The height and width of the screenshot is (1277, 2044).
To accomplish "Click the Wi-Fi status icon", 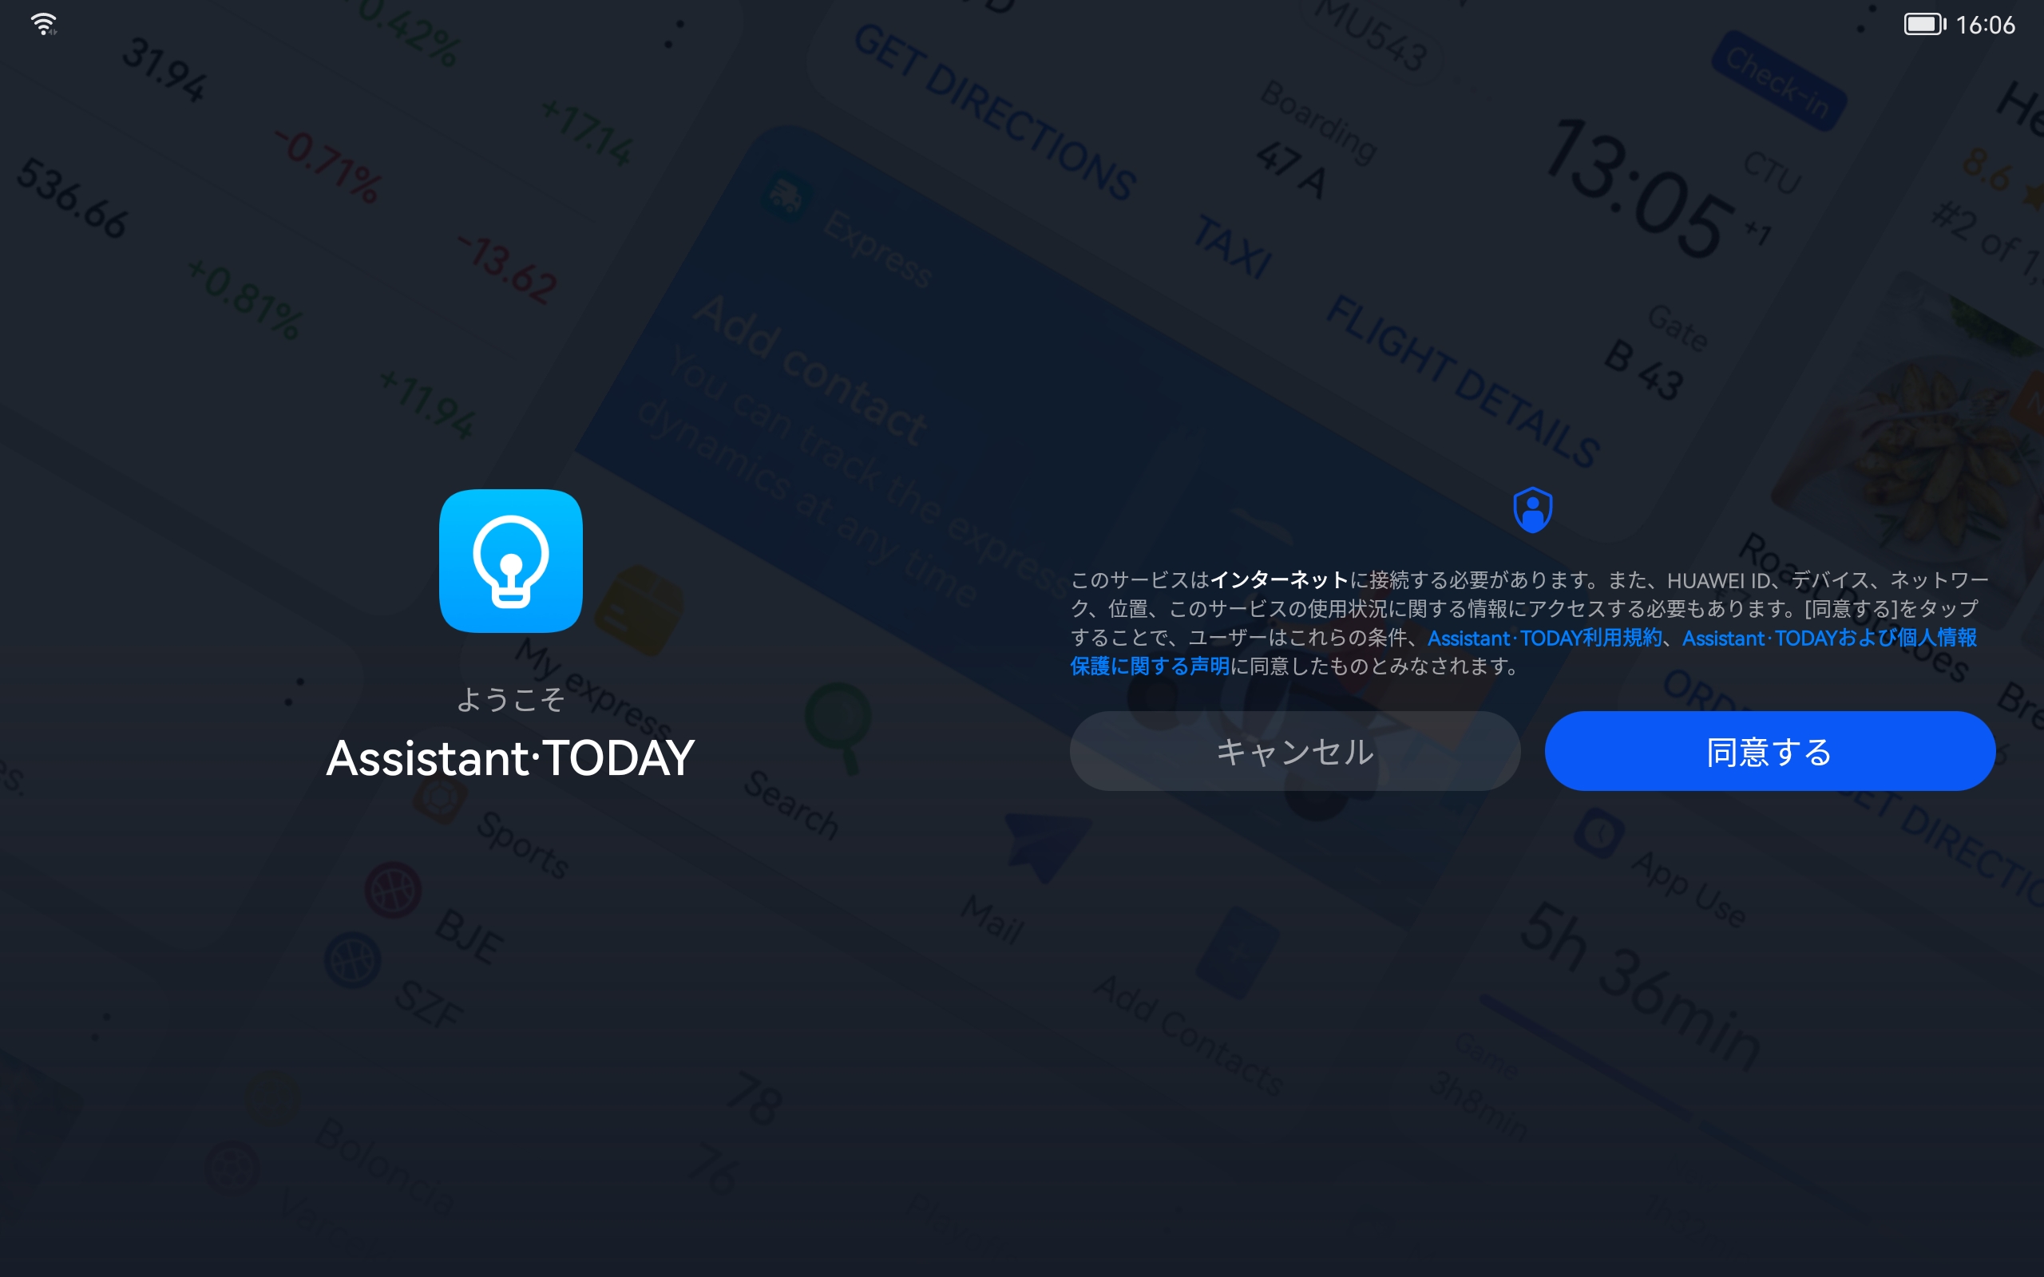I will click(44, 25).
